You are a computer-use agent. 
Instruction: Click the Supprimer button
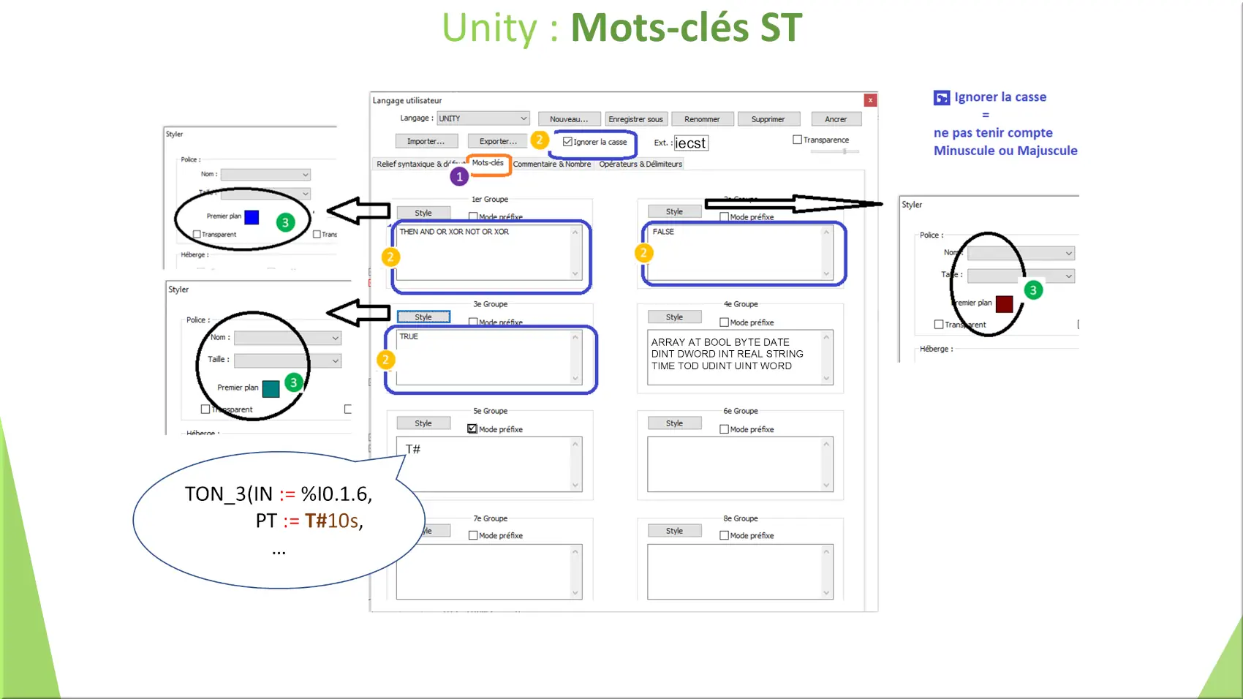point(768,119)
